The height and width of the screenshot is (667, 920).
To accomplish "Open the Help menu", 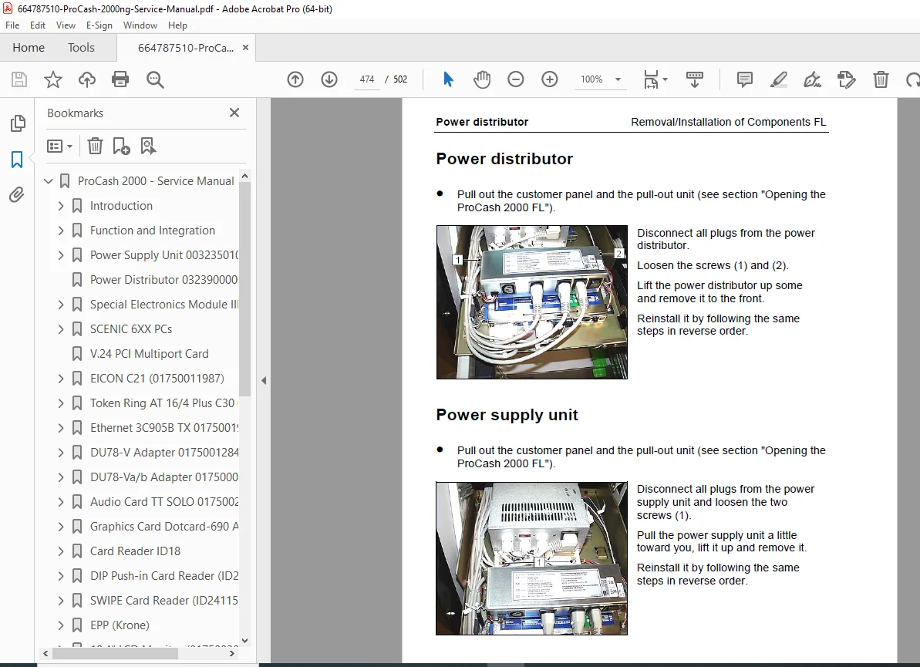I will (177, 25).
